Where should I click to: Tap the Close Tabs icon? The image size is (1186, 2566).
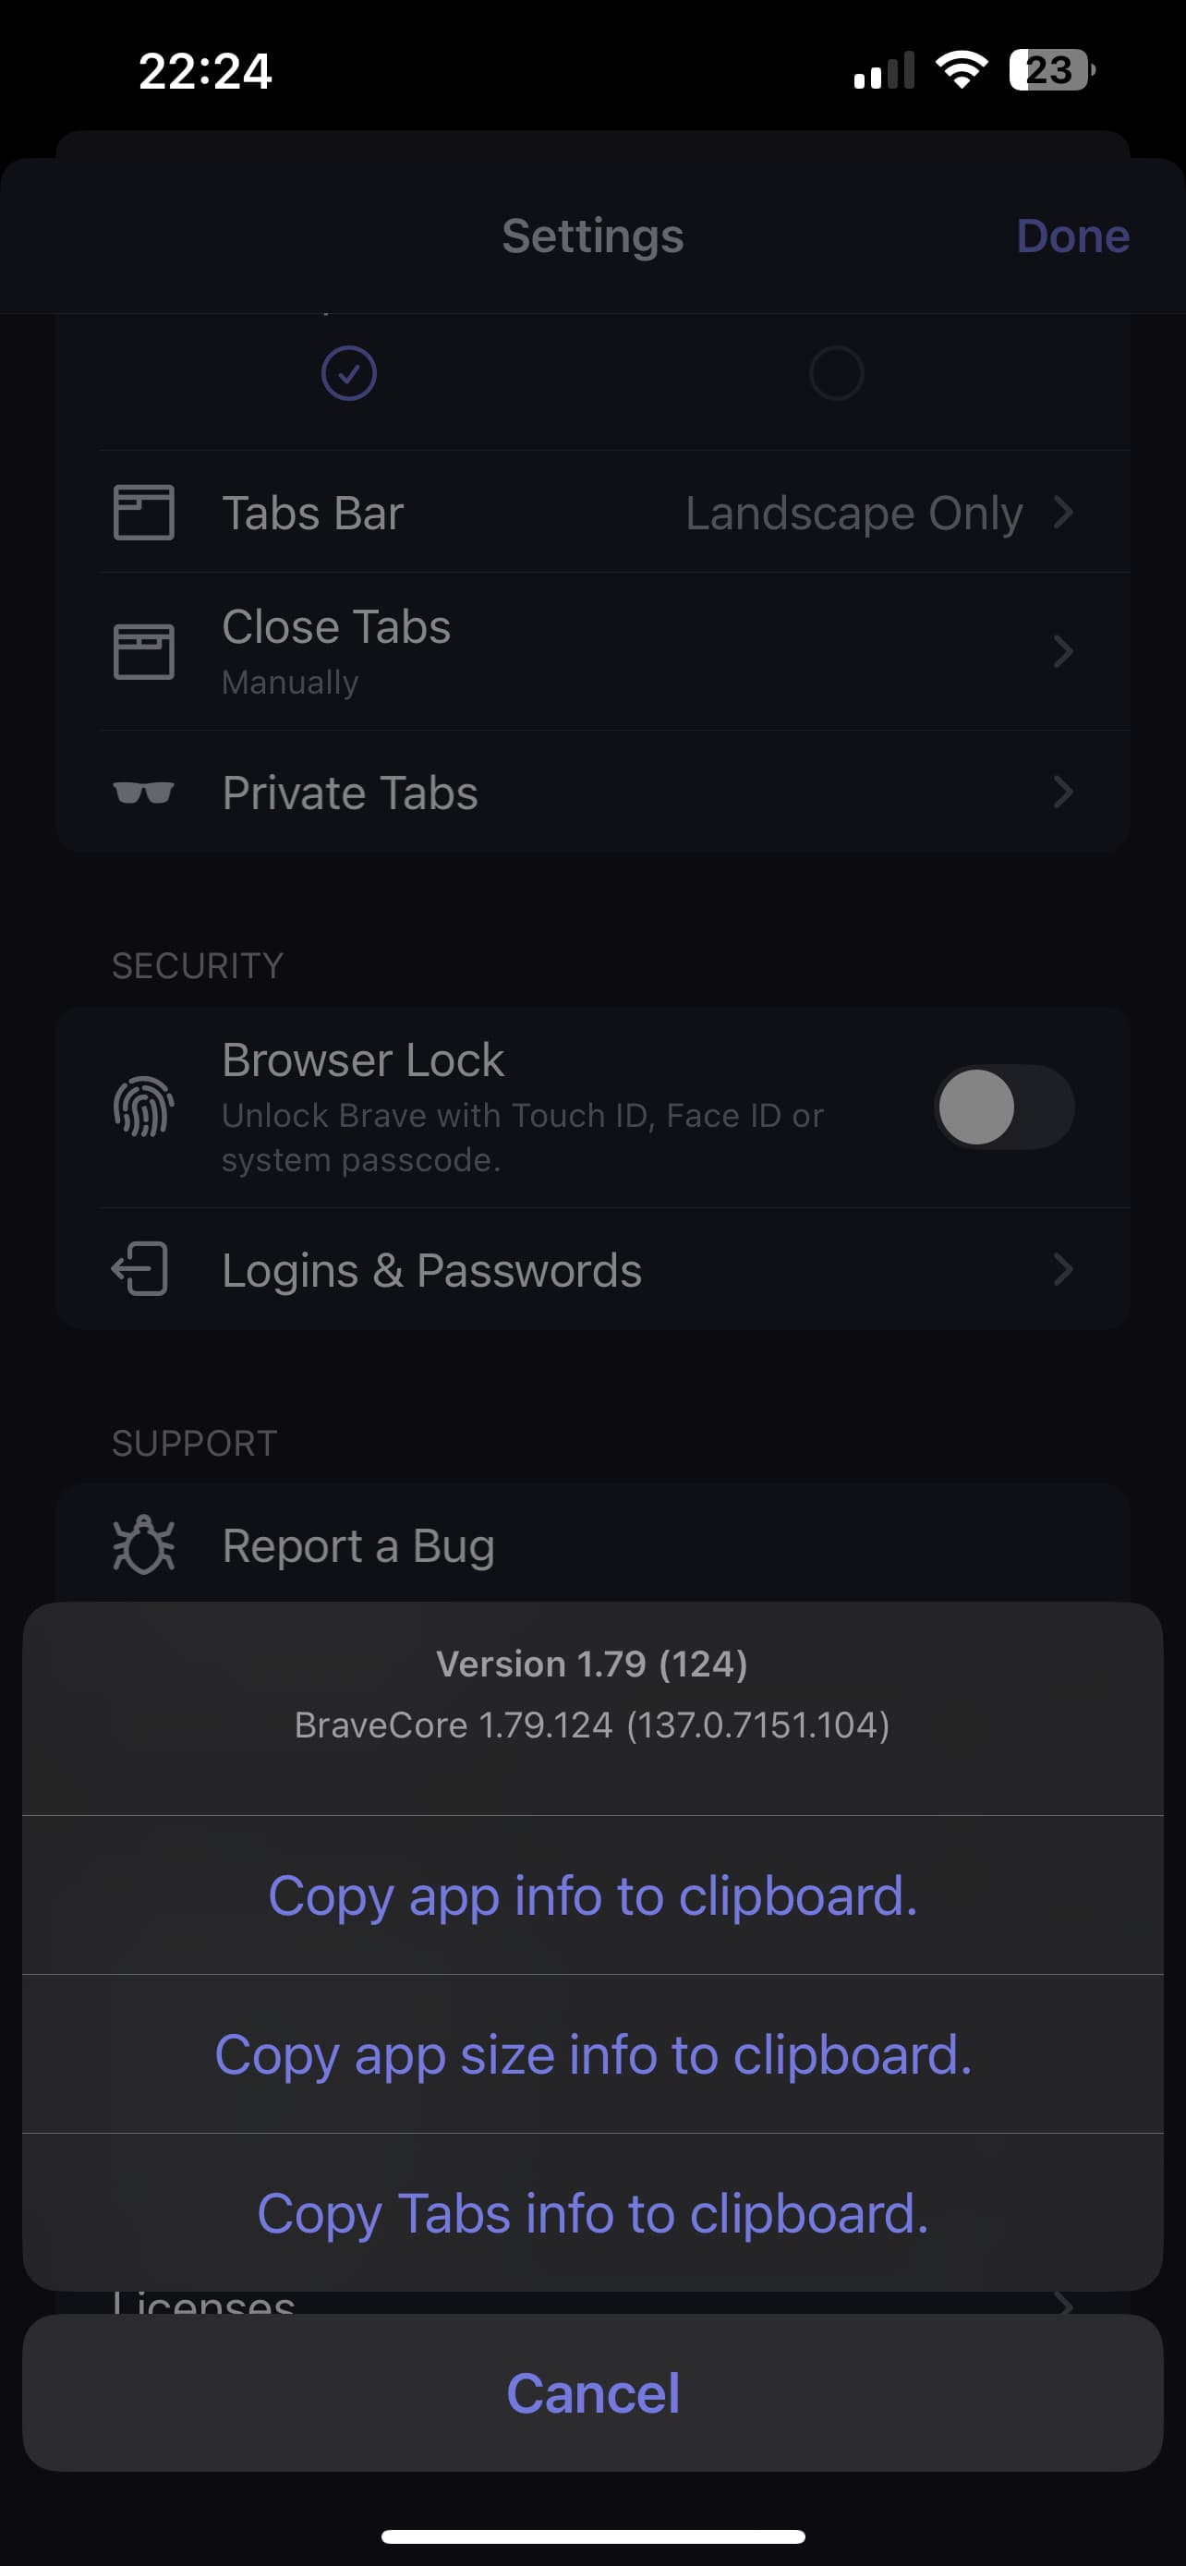[143, 651]
